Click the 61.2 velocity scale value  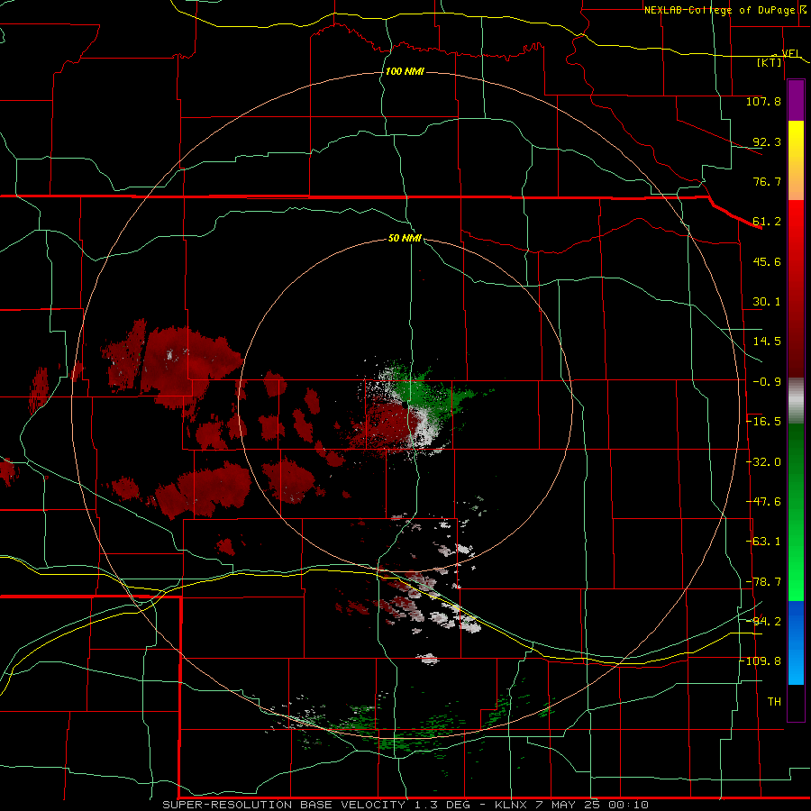point(767,222)
